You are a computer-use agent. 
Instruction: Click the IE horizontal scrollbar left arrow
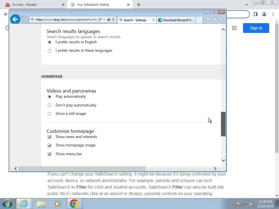pyautogui.click(x=16, y=168)
